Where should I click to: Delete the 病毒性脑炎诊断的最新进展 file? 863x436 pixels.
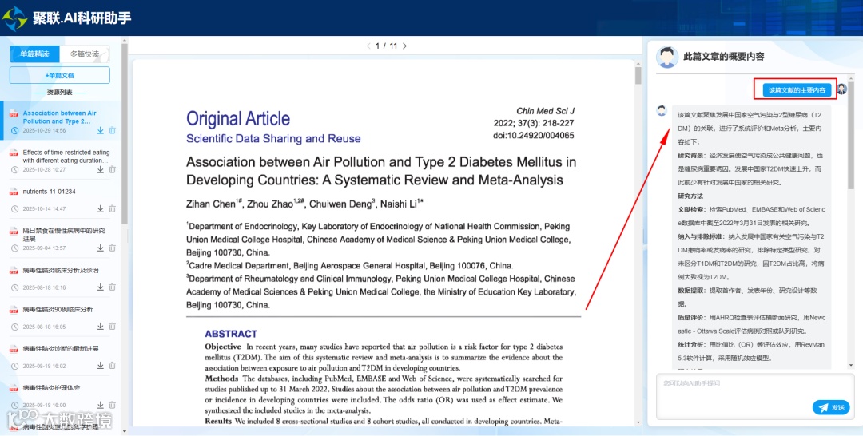click(113, 366)
